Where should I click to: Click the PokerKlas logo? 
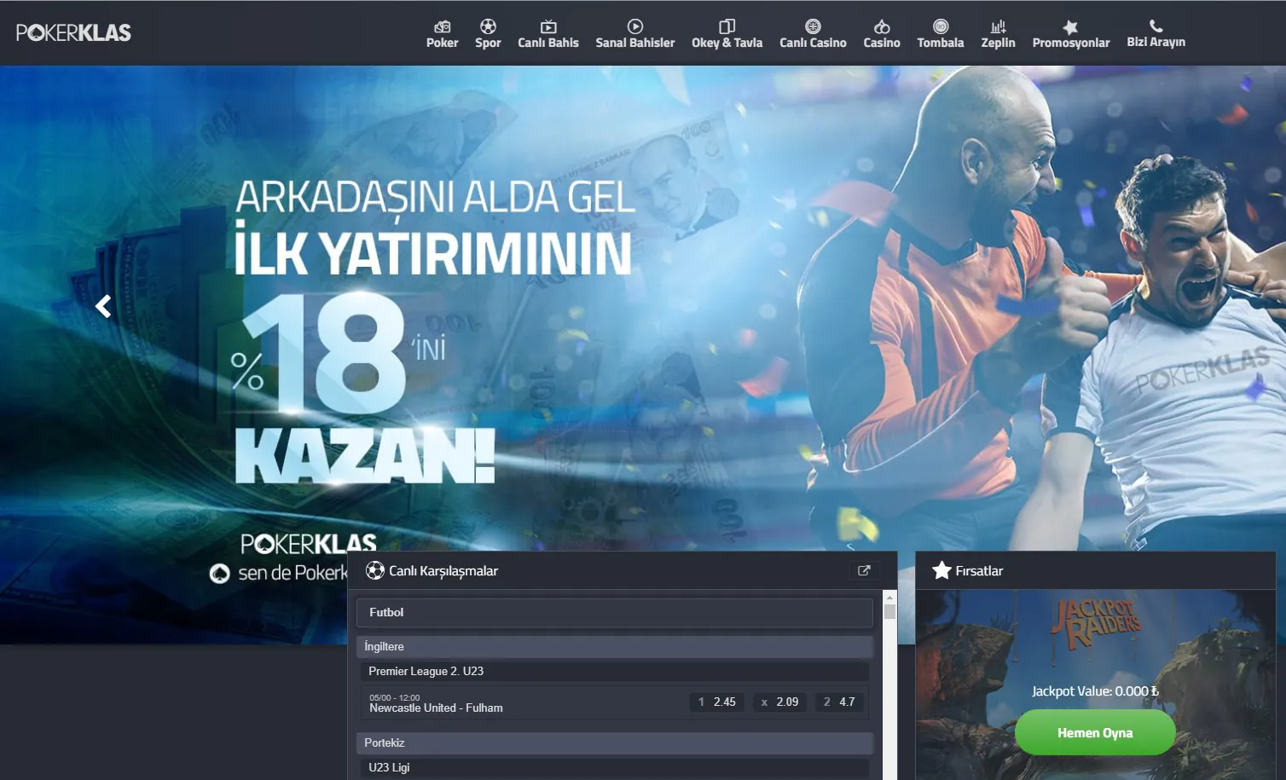(x=73, y=32)
